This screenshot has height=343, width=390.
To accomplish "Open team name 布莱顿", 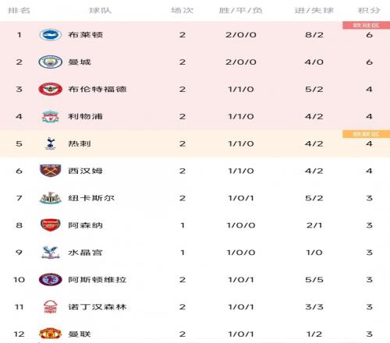I will [86, 35].
